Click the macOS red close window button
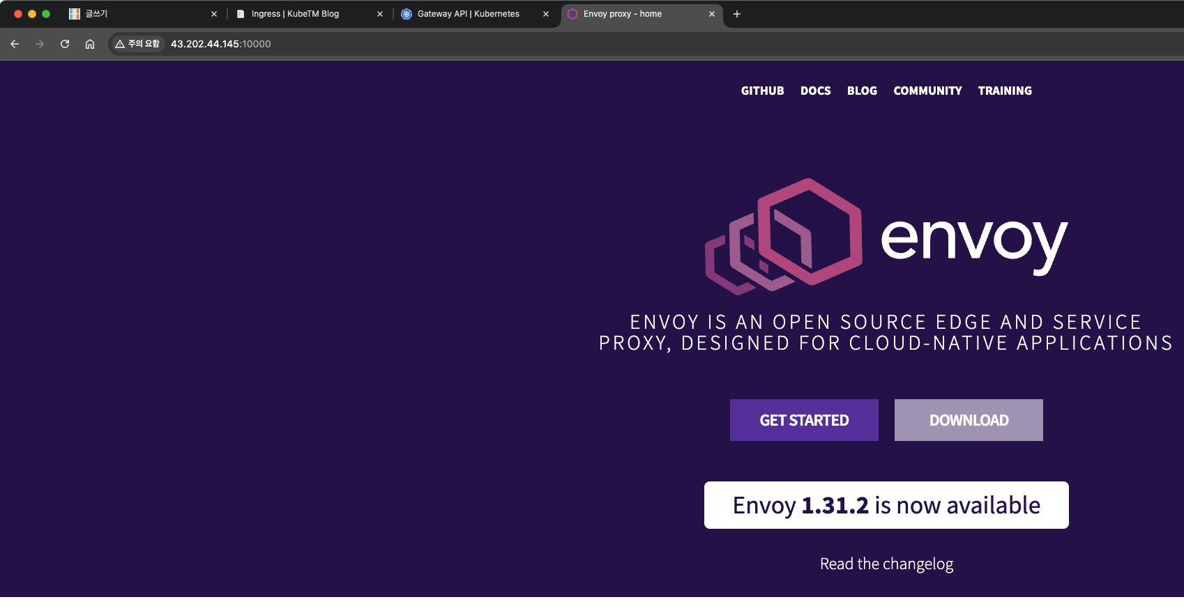This screenshot has height=611, width=1184. (18, 14)
